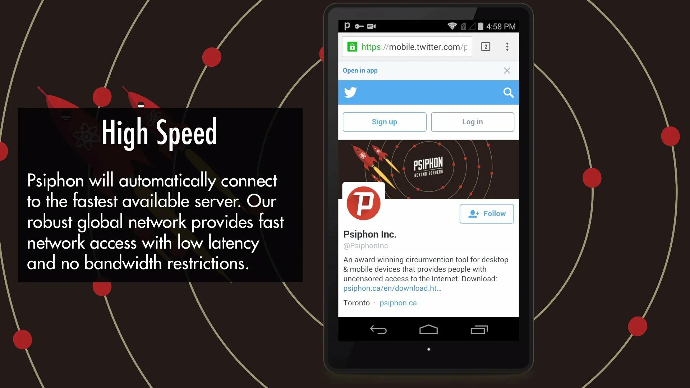Click the Sign up button on Twitter
Image resolution: width=690 pixels, height=388 pixels.
click(385, 122)
